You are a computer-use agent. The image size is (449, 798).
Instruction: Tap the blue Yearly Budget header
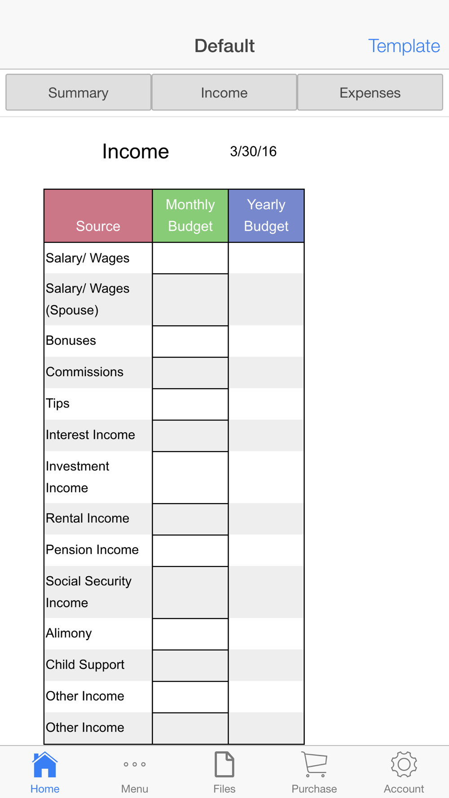266,216
